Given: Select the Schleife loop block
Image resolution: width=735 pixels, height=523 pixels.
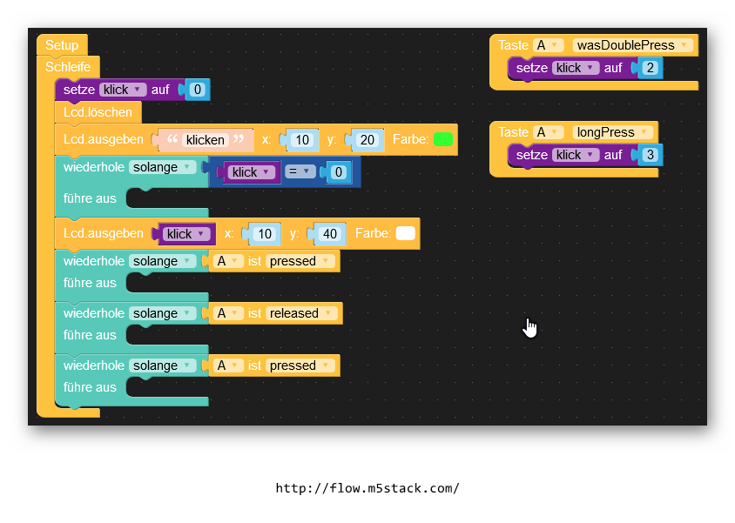Looking at the screenshot, I should click(x=68, y=66).
